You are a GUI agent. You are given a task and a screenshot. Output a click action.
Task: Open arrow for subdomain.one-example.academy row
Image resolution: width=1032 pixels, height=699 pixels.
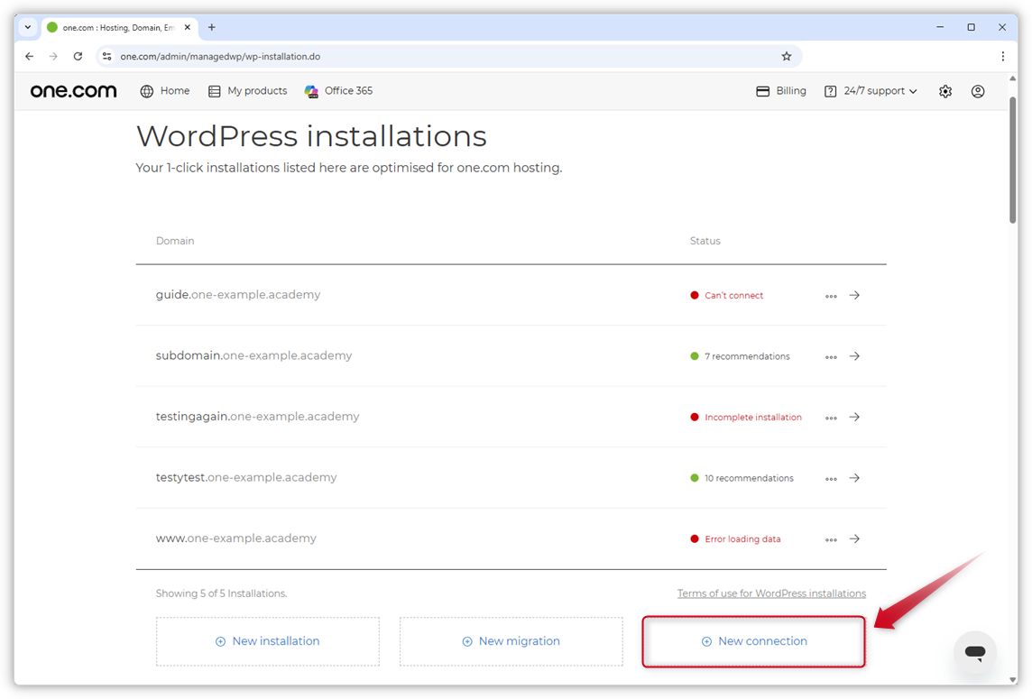pos(854,356)
